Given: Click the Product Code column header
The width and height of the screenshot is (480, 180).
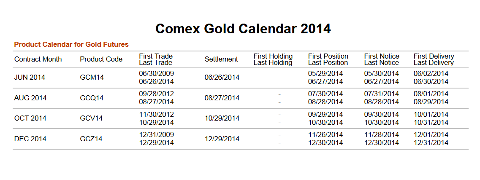Looking at the screenshot, I should [x=101, y=59].
